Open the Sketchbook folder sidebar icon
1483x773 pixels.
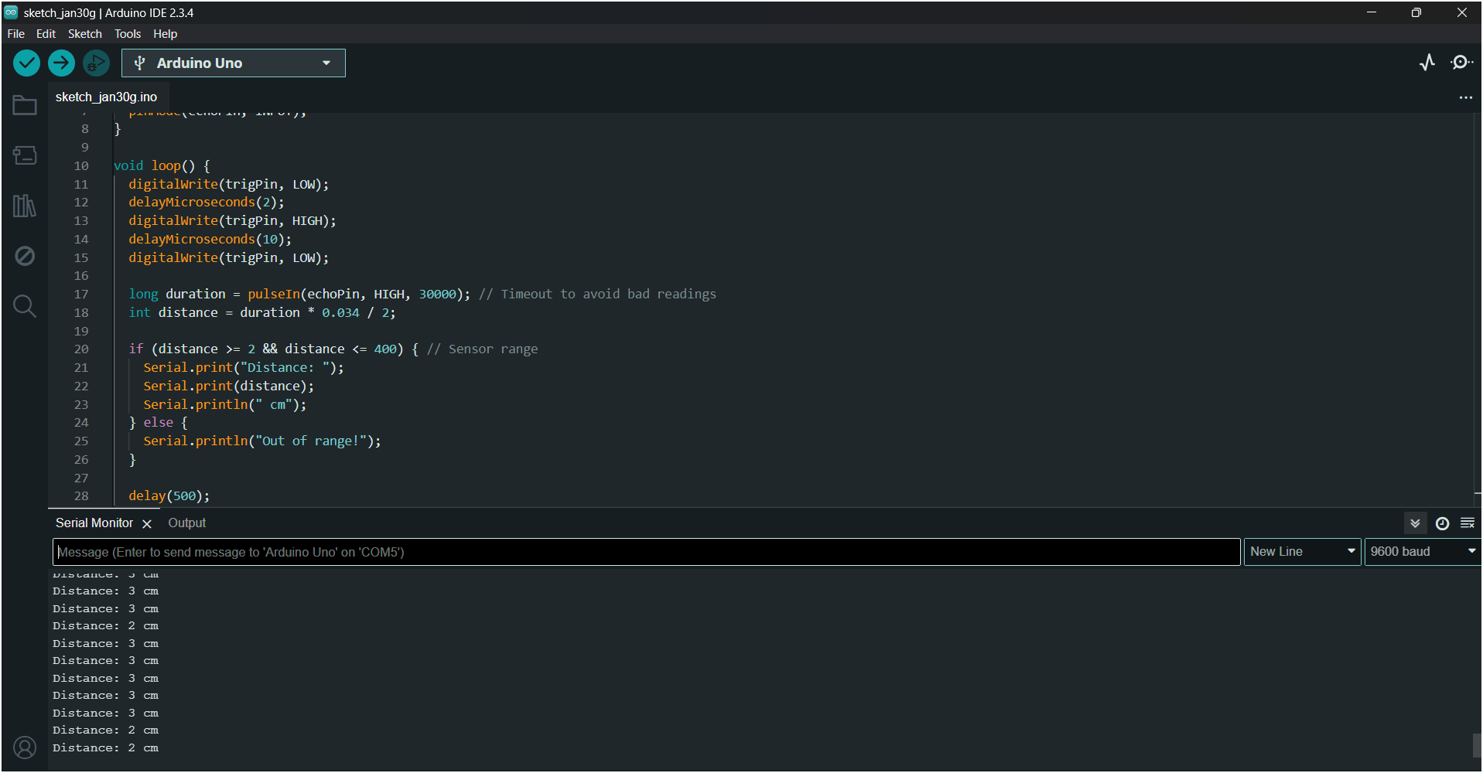25,105
